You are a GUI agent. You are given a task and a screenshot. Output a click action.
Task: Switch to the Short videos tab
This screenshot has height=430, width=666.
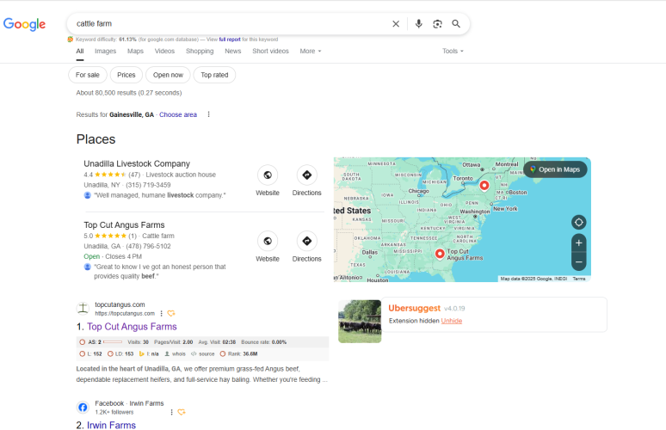270,51
